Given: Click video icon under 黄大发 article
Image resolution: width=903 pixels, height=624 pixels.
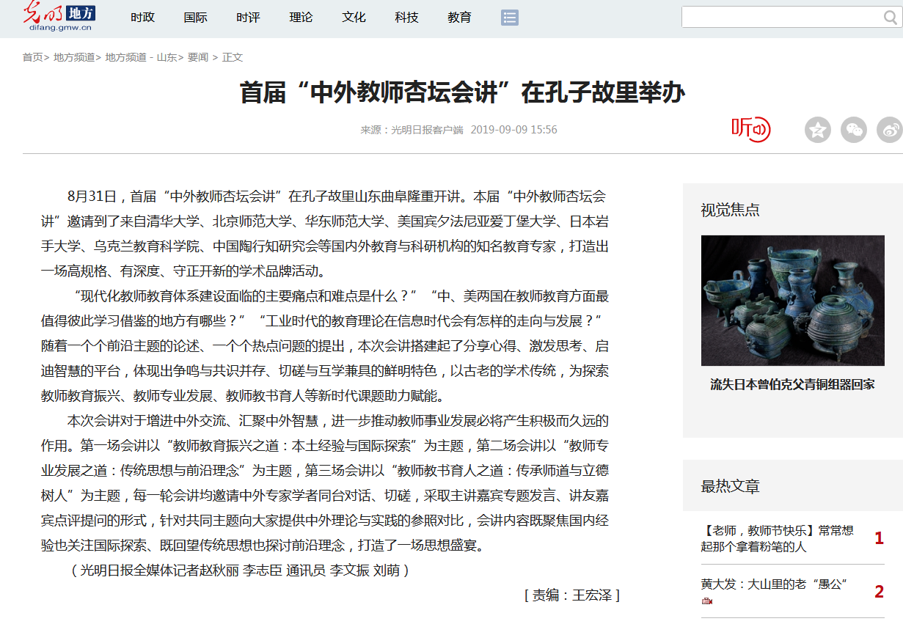Looking at the screenshot, I should (707, 601).
